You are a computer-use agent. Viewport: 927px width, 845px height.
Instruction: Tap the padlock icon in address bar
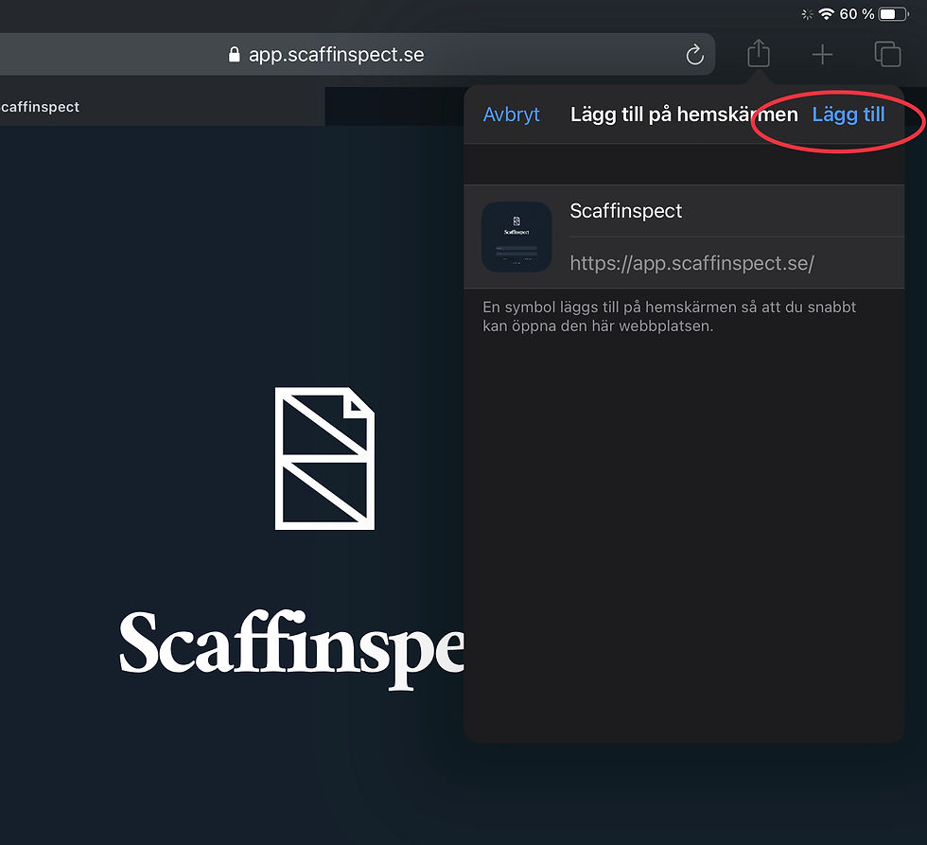(x=235, y=54)
